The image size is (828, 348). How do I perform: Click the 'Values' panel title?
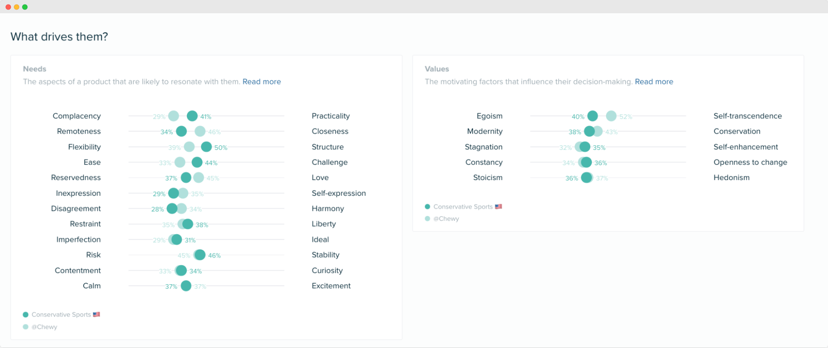tap(437, 69)
